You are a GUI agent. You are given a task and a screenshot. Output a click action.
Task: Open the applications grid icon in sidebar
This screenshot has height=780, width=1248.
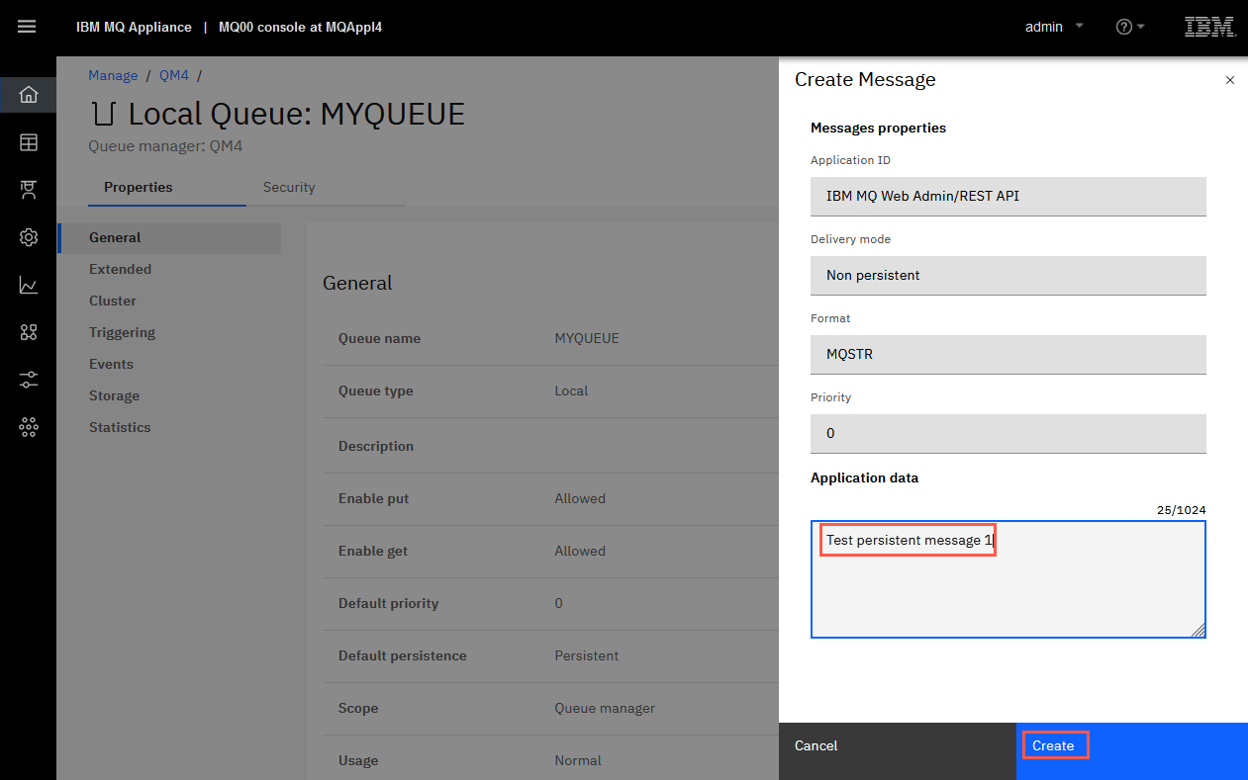tap(28, 332)
